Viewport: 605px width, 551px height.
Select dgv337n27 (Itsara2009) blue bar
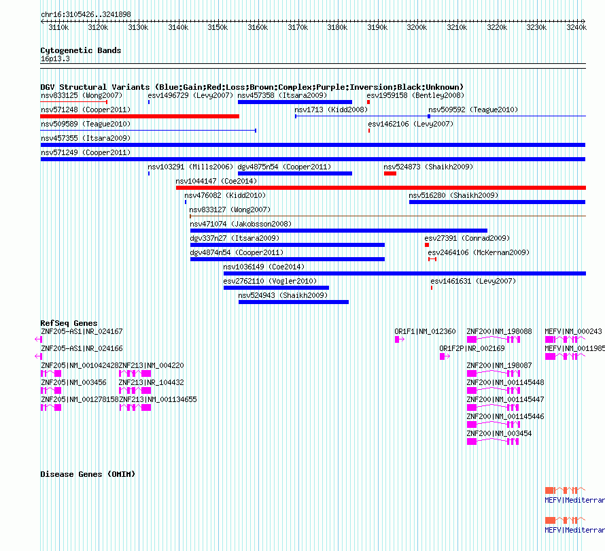pyautogui.click(x=288, y=245)
